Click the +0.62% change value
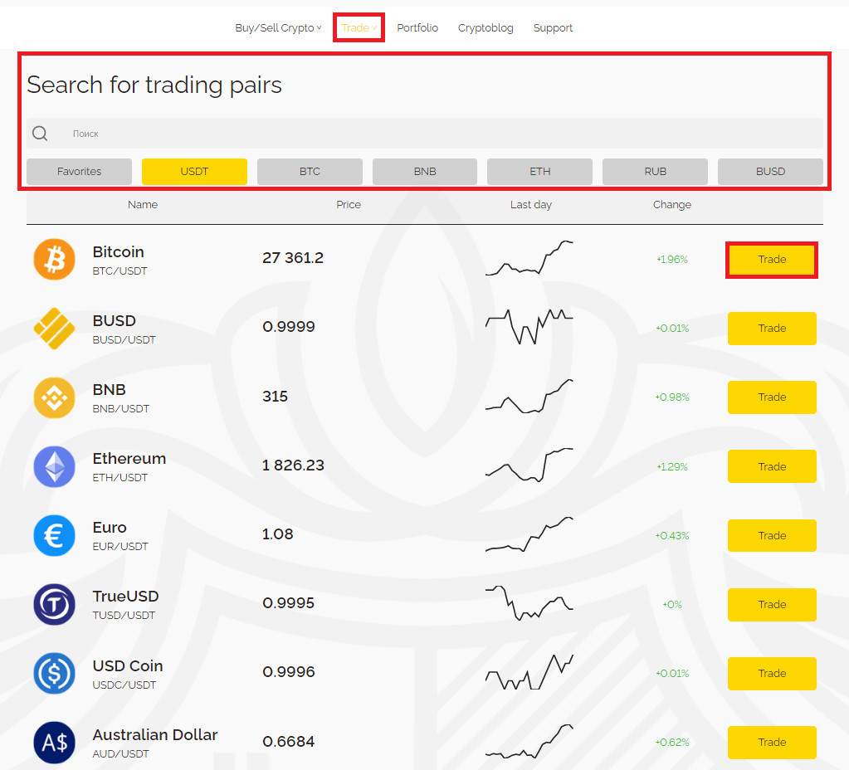 [x=672, y=742]
